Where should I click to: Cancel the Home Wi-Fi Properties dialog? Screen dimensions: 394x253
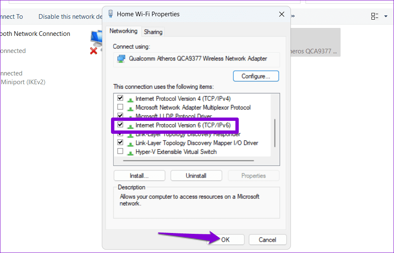pos(268,240)
